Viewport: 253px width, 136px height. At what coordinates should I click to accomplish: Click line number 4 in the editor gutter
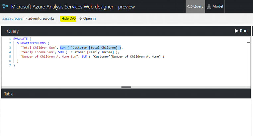[x=10, y=52]
